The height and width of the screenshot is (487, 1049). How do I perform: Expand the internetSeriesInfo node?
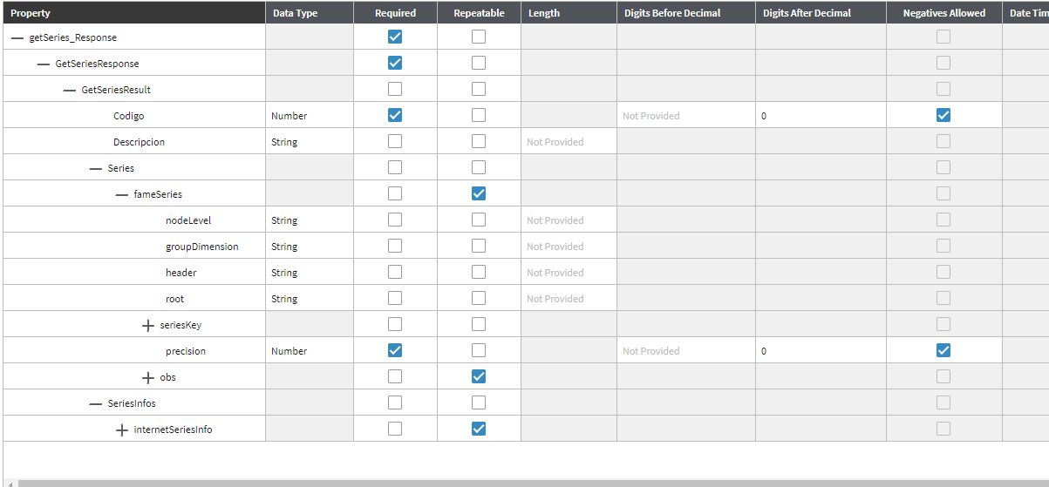click(x=121, y=430)
